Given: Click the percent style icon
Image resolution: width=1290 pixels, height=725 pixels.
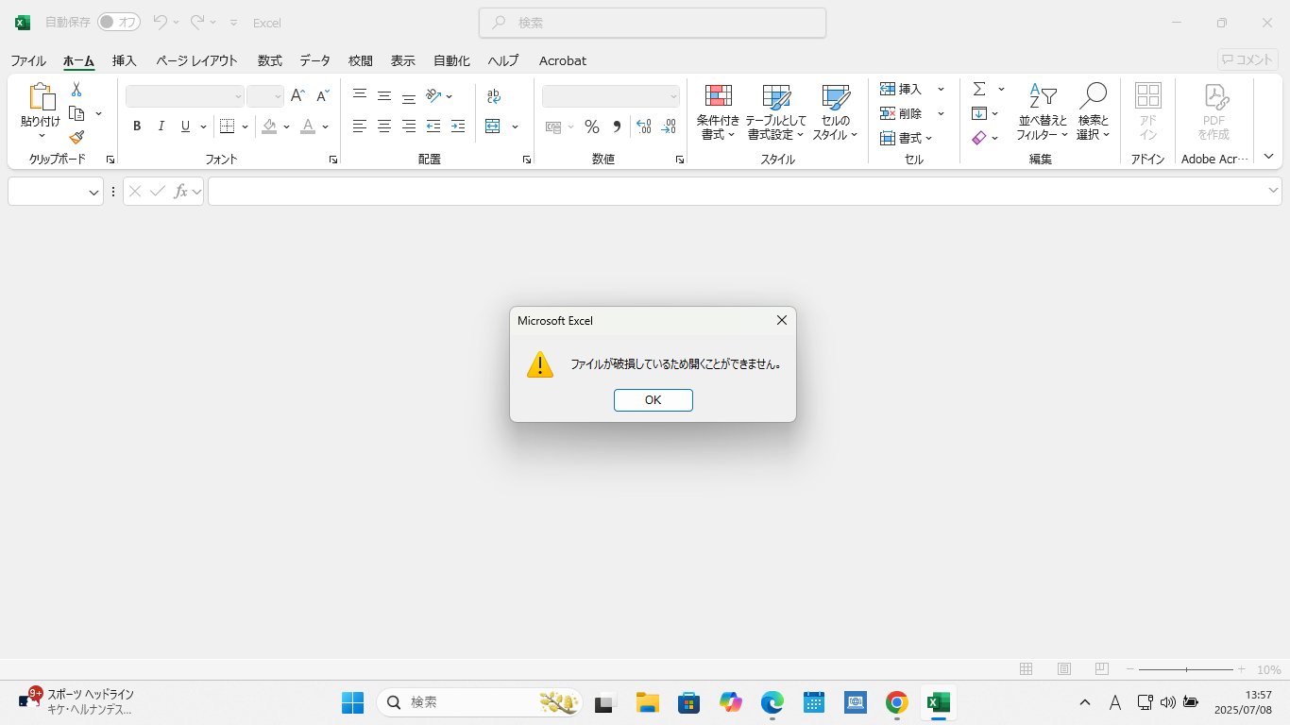Looking at the screenshot, I should tap(592, 126).
